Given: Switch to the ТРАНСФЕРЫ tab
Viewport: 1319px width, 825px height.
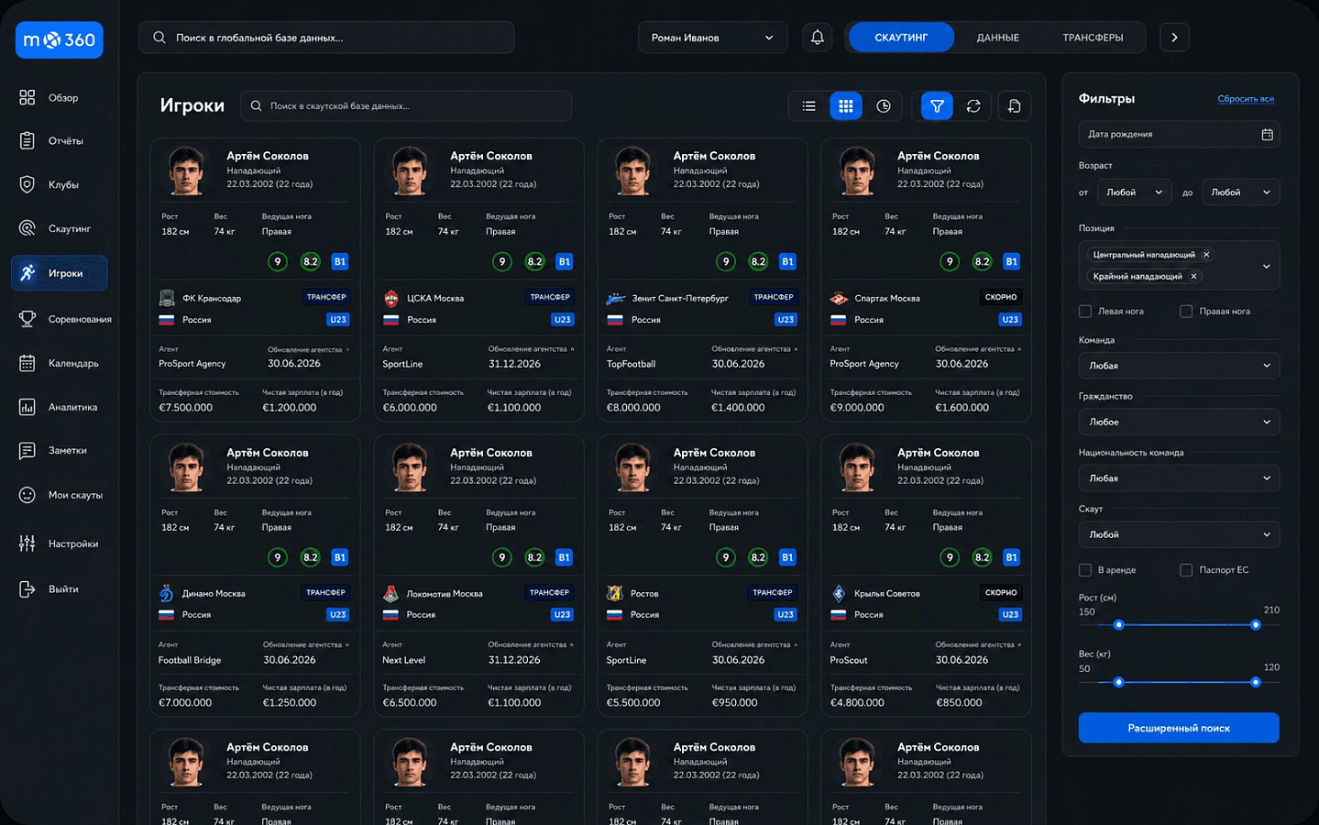Looking at the screenshot, I should click(1093, 38).
